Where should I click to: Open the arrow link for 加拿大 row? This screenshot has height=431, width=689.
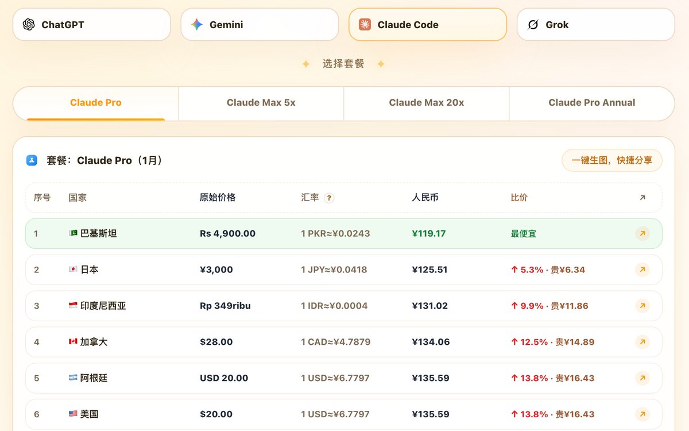642,342
